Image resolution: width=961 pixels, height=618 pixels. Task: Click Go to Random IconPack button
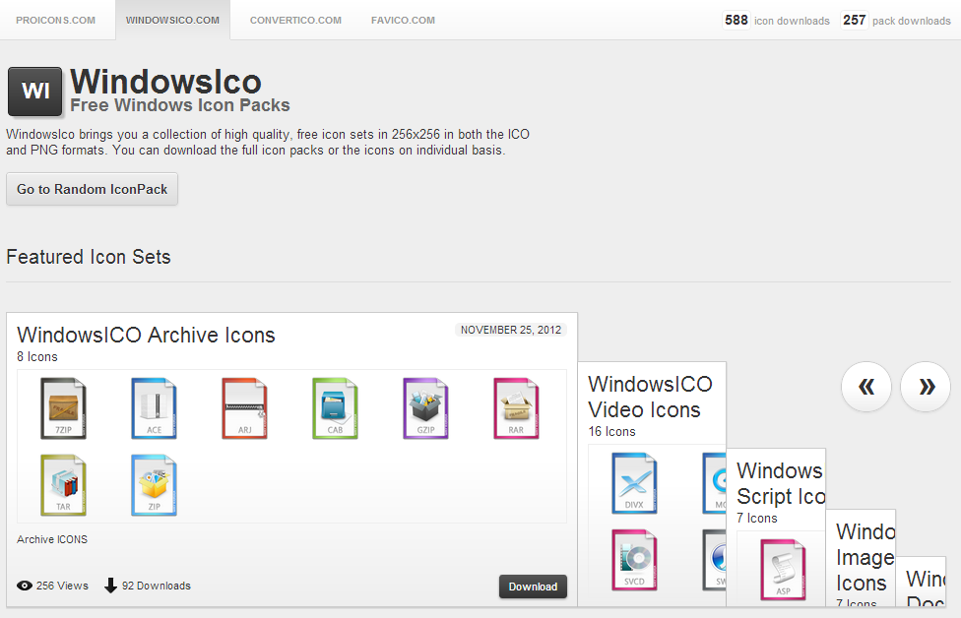(x=92, y=189)
